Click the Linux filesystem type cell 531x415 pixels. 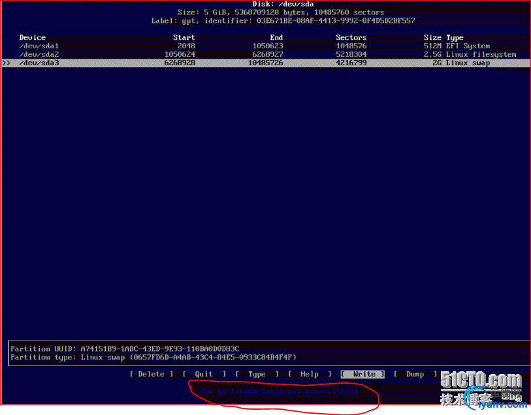tap(481, 54)
